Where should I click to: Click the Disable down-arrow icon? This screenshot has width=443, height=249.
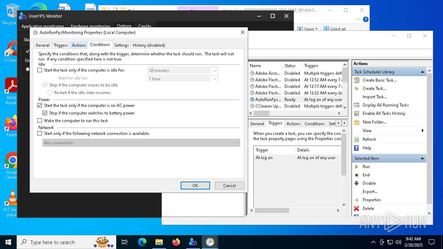[356, 183]
